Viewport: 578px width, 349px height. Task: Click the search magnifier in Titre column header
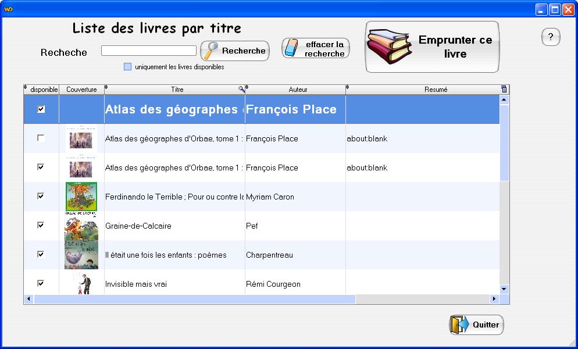pos(241,89)
